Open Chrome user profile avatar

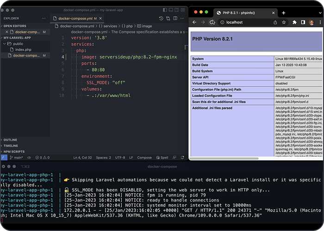[x=312, y=22]
